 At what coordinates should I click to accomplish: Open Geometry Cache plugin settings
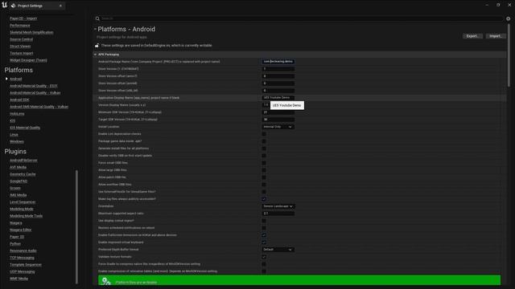click(x=23, y=174)
